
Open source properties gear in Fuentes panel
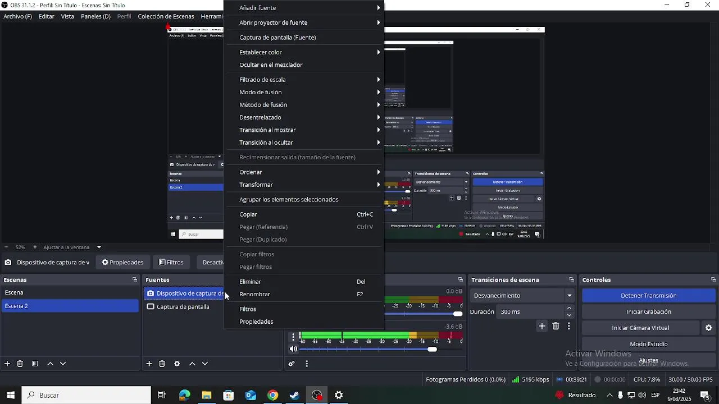coord(177,364)
